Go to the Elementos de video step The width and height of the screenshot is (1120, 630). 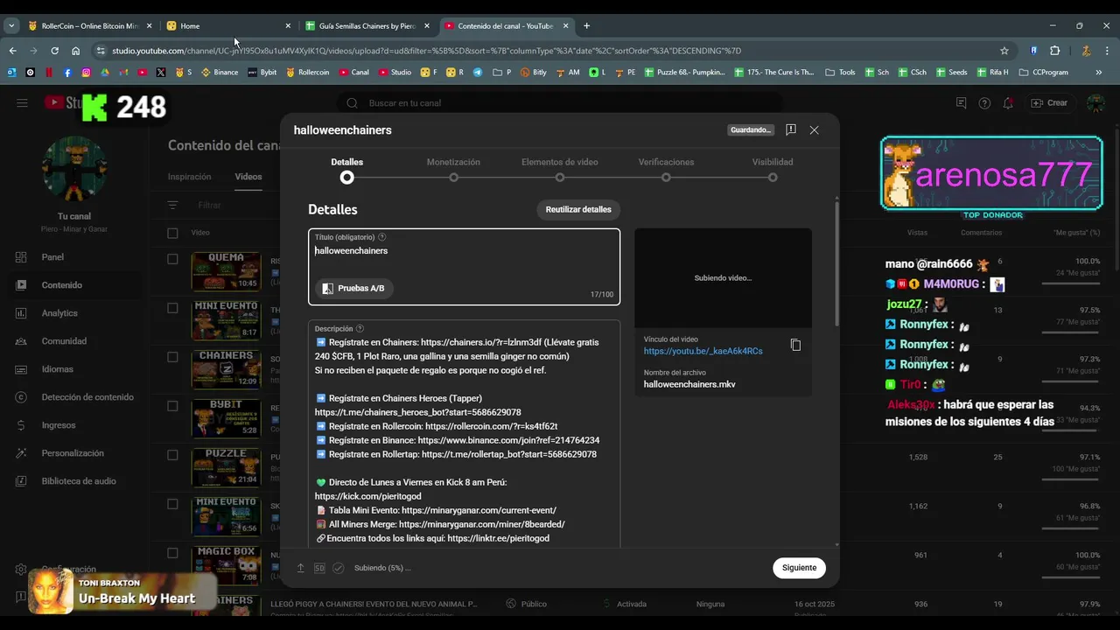tap(560, 170)
